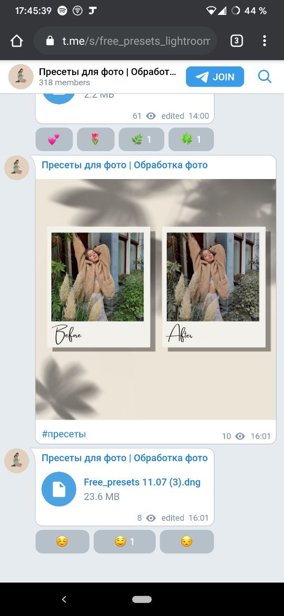
Task: Tap the Android home pill
Action: coord(142,599)
